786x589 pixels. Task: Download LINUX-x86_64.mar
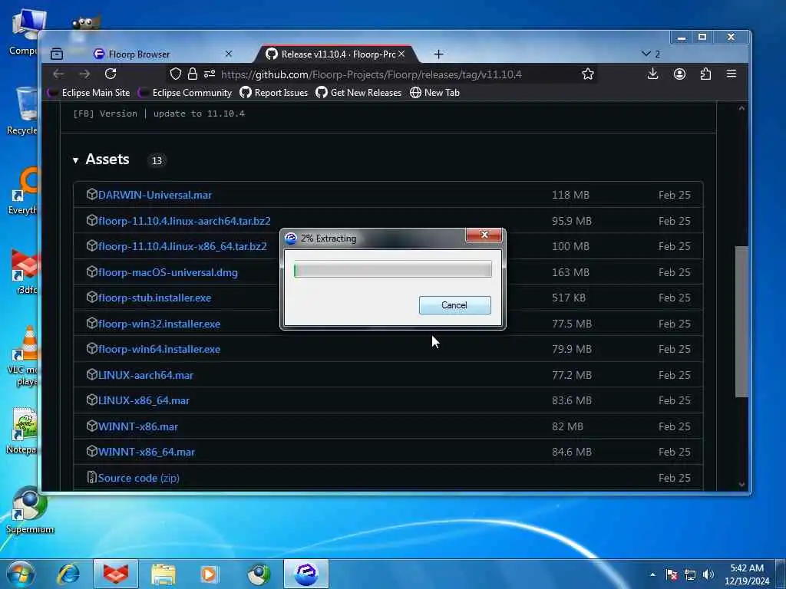(x=144, y=400)
